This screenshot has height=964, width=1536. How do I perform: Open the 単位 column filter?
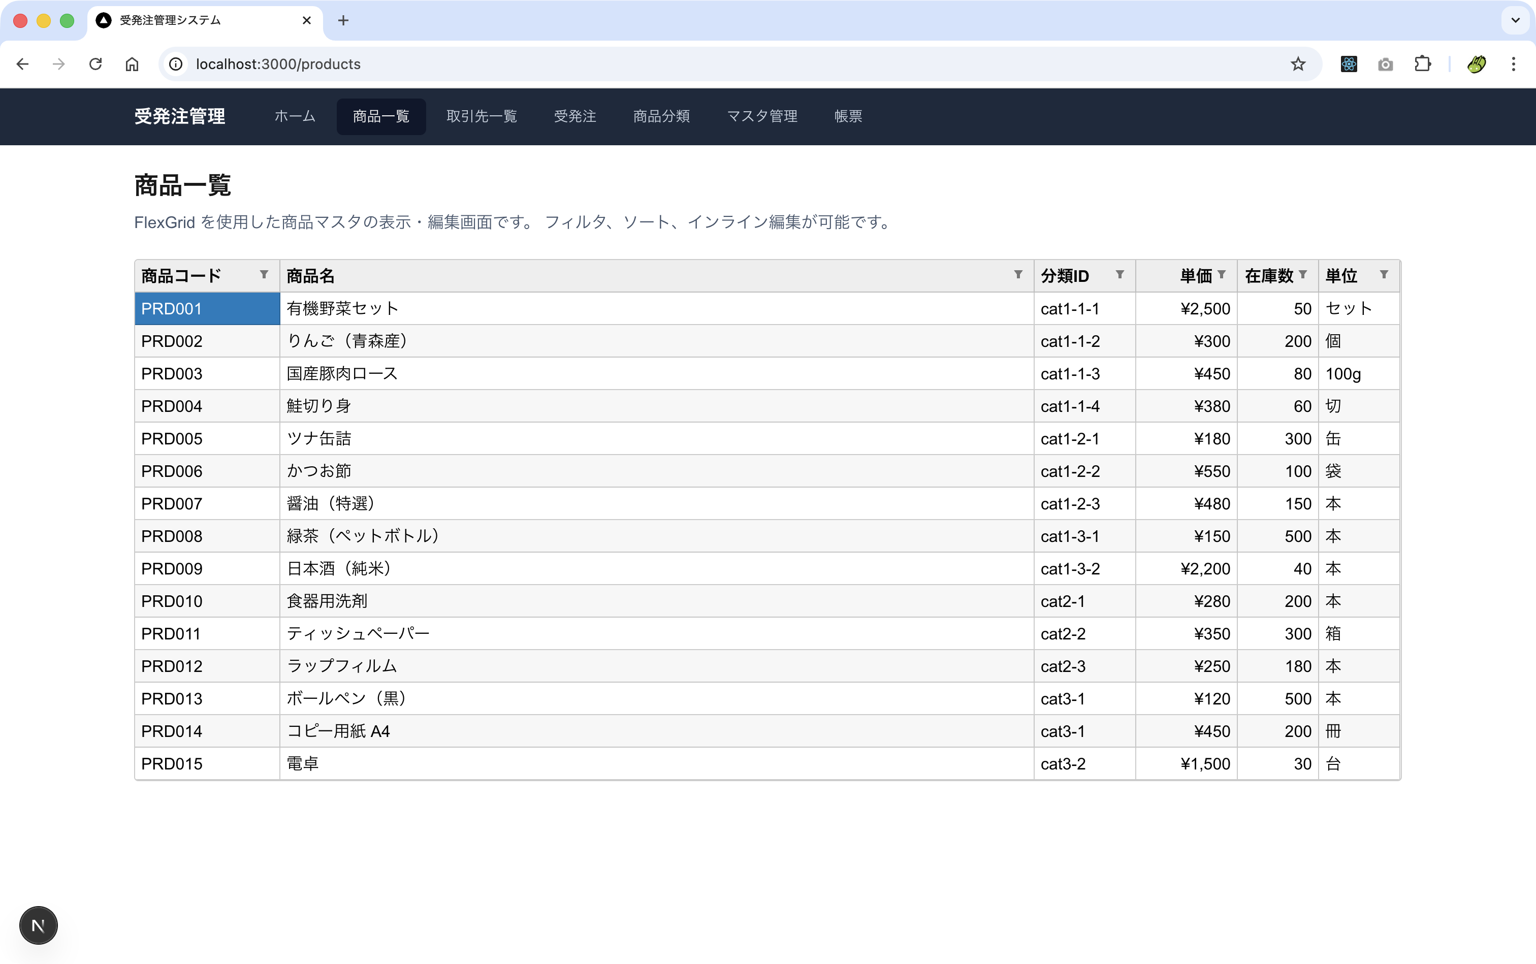(1384, 275)
